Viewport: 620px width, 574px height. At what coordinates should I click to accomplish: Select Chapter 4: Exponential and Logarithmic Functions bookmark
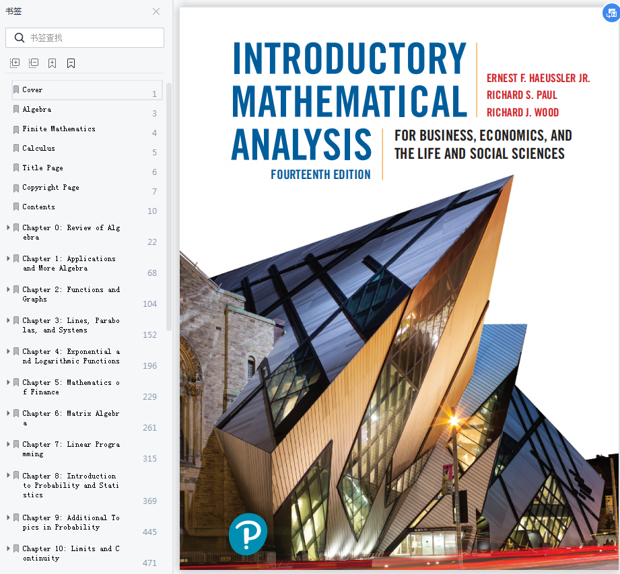(71, 356)
